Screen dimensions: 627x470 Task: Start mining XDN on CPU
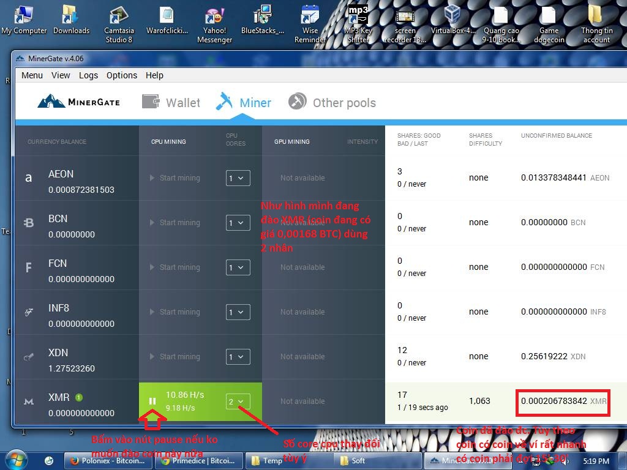(175, 357)
